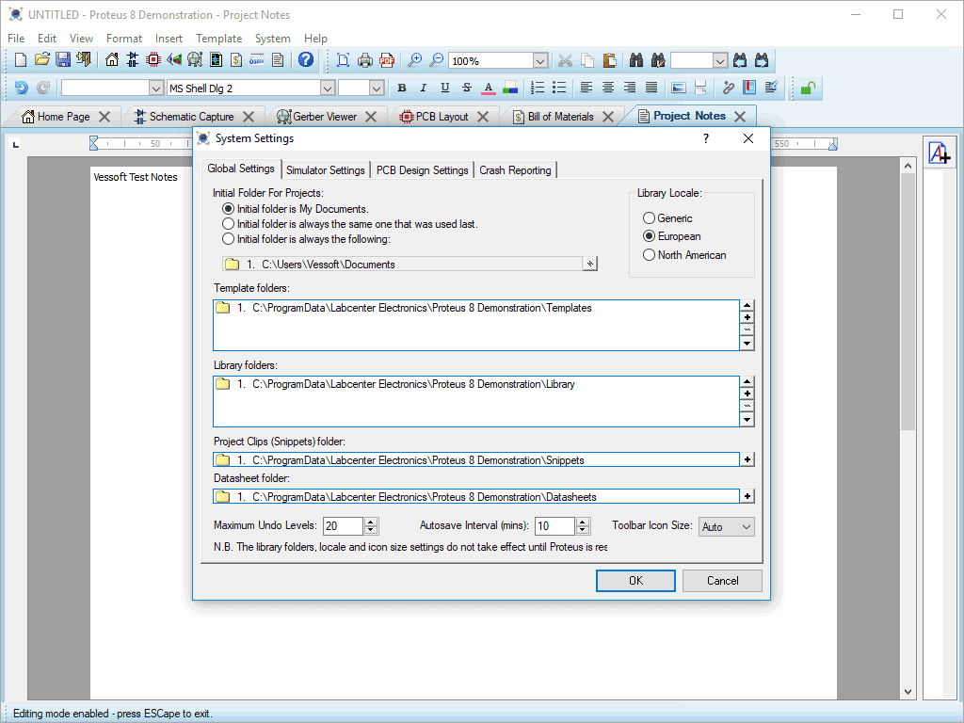Click the PCB Layout toolbar icon
This screenshot has width=964, height=723.
tap(153, 60)
